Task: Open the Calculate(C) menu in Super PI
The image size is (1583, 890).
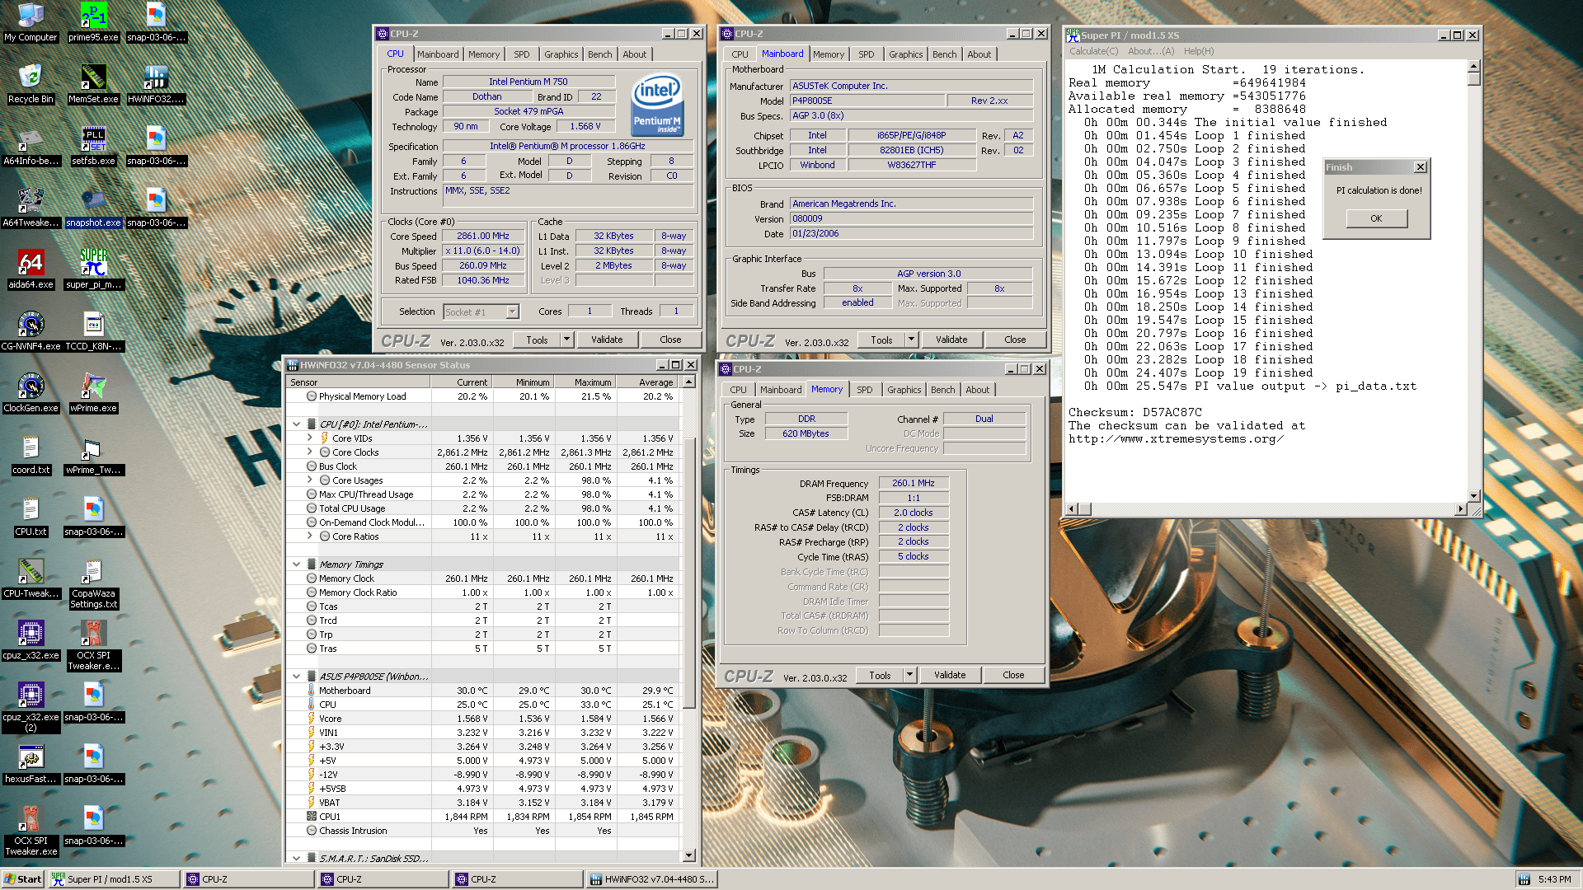Action: pos(1093,51)
